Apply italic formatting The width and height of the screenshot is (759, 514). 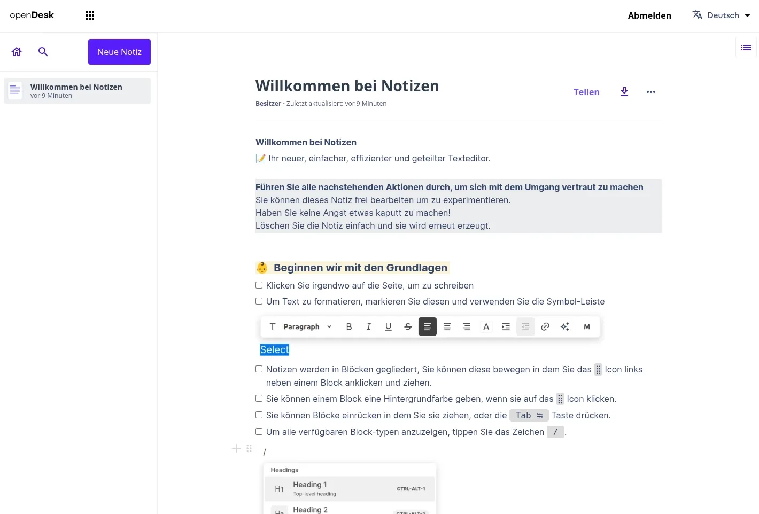point(368,326)
